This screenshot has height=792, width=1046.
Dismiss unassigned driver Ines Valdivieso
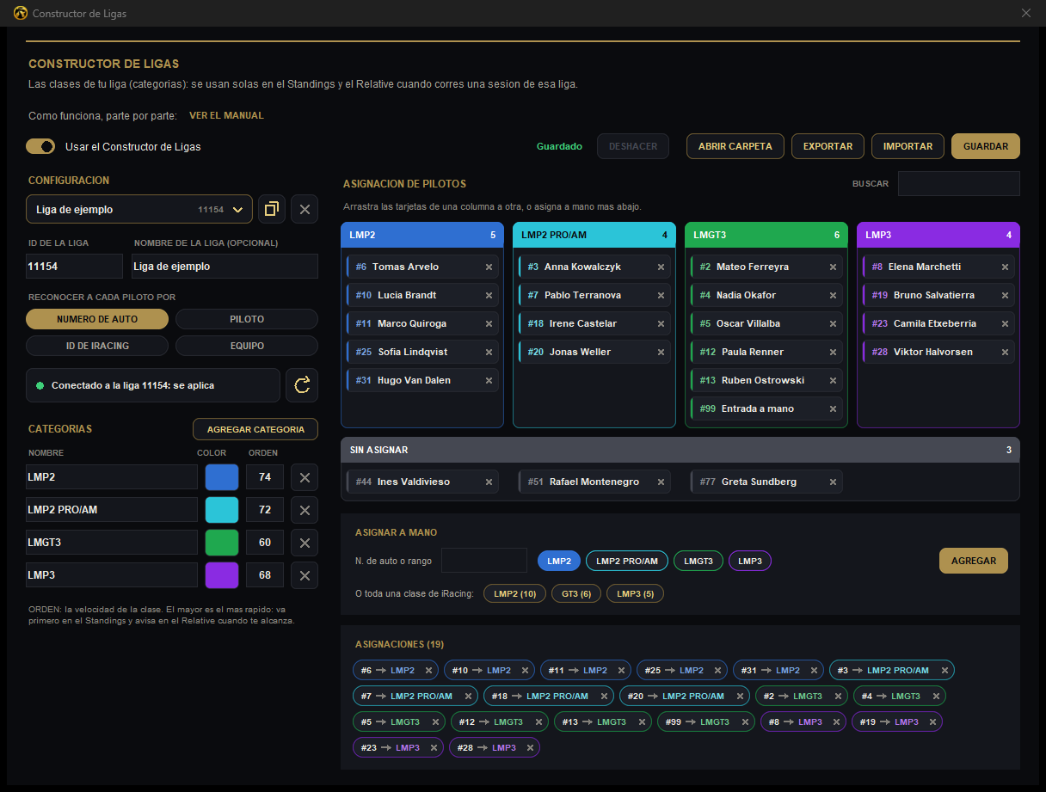489,482
